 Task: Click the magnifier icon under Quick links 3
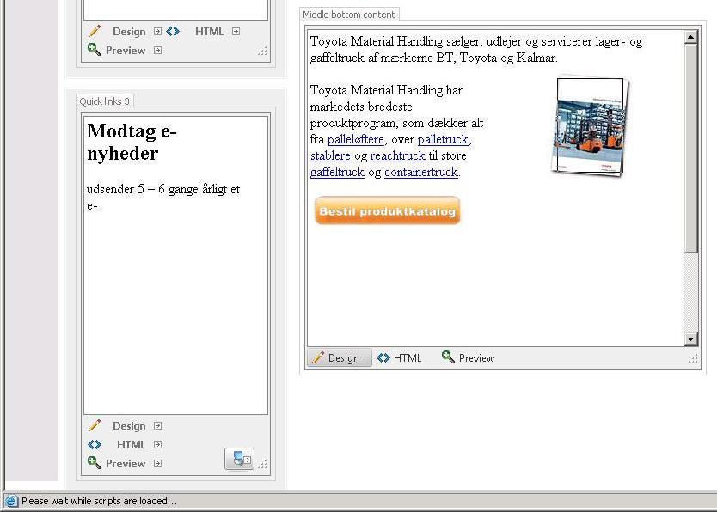95,462
